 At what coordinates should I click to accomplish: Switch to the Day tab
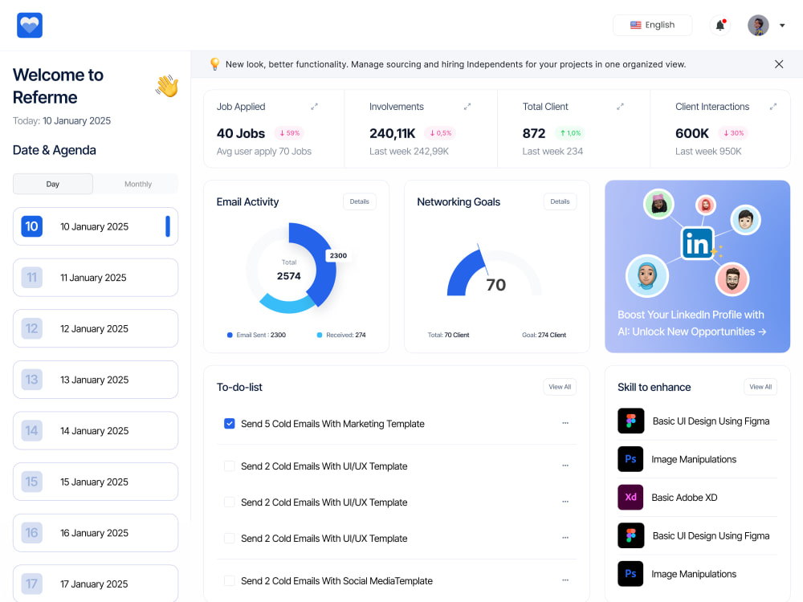point(53,184)
